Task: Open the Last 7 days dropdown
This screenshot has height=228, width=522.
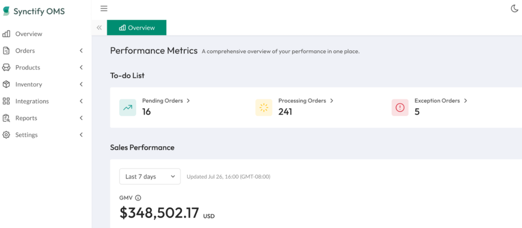Action: pyautogui.click(x=150, y=176)
